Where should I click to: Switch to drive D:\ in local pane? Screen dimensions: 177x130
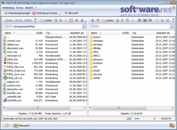(x=28, y=20)
